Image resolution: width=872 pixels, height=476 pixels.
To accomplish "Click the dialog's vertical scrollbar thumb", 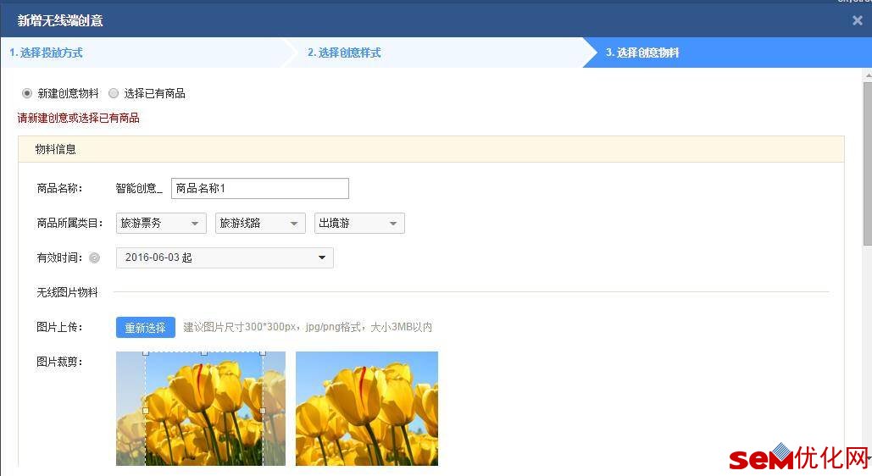I will pyautogui.click(x=868, y=163).
